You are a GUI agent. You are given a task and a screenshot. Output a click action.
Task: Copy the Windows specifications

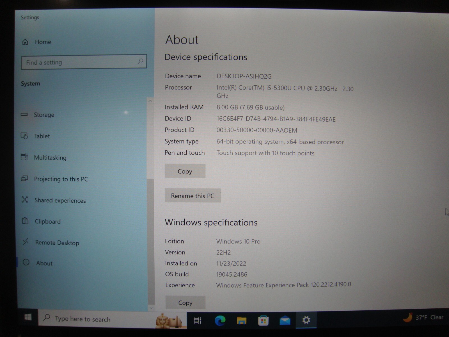(185, 302)
